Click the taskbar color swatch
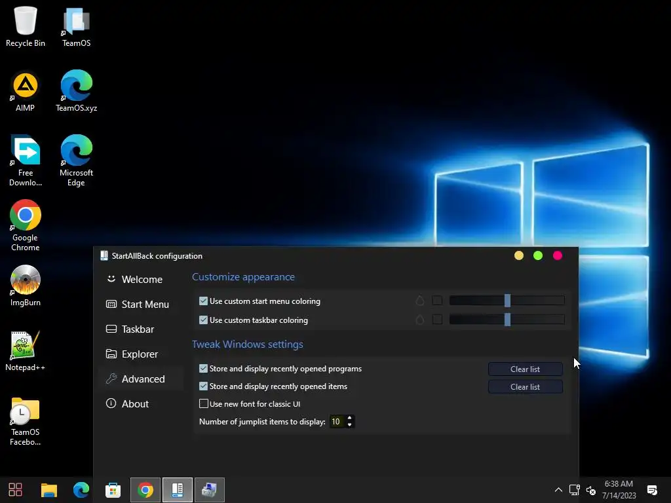The width and height of the screenshot is (671, 503). [x=437, y=320]
